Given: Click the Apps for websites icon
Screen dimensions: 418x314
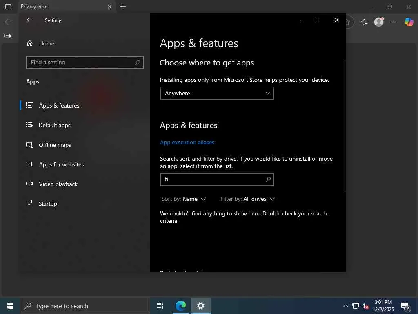Looking at the screenshot, I should 29,164.
